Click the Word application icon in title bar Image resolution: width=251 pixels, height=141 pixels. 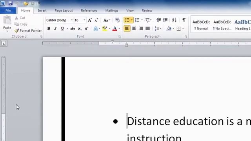[3, 3]
